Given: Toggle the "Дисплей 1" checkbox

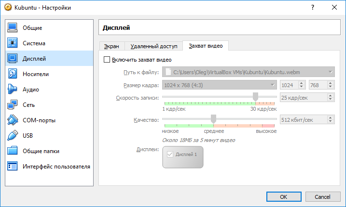Looking at the screenshot, I should coord(170,154).
